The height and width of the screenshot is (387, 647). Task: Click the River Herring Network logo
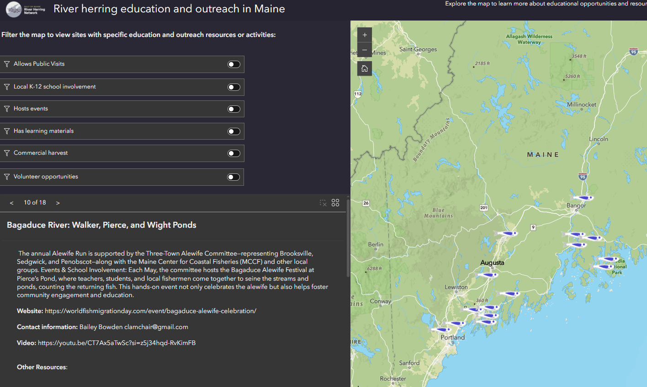[27, 10]
